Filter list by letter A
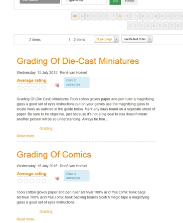183x223 pixels. click(x=82, y=16)
